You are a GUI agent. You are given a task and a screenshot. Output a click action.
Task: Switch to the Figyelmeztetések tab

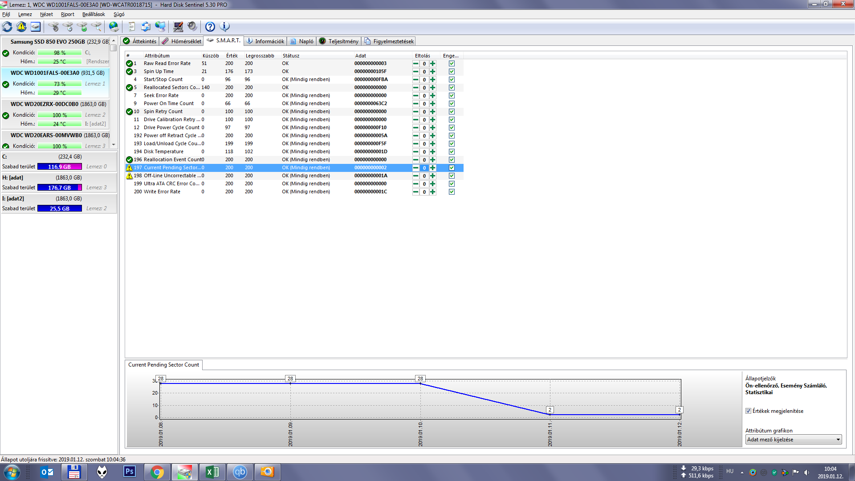point(389,41)
